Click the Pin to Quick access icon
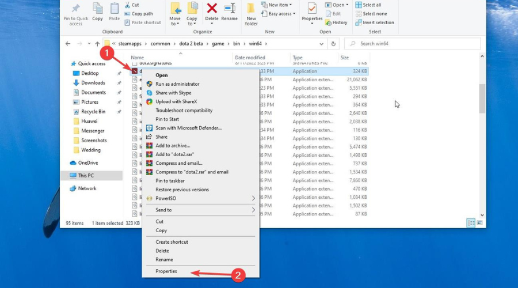 (x=75, y=9)
